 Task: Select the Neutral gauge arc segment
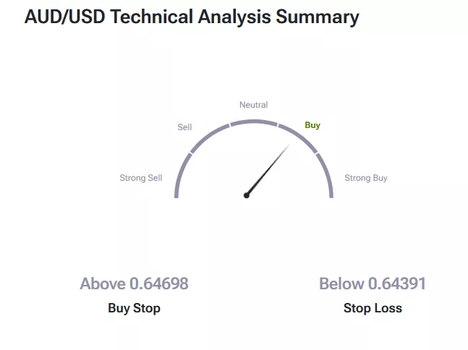click(254, 121)
